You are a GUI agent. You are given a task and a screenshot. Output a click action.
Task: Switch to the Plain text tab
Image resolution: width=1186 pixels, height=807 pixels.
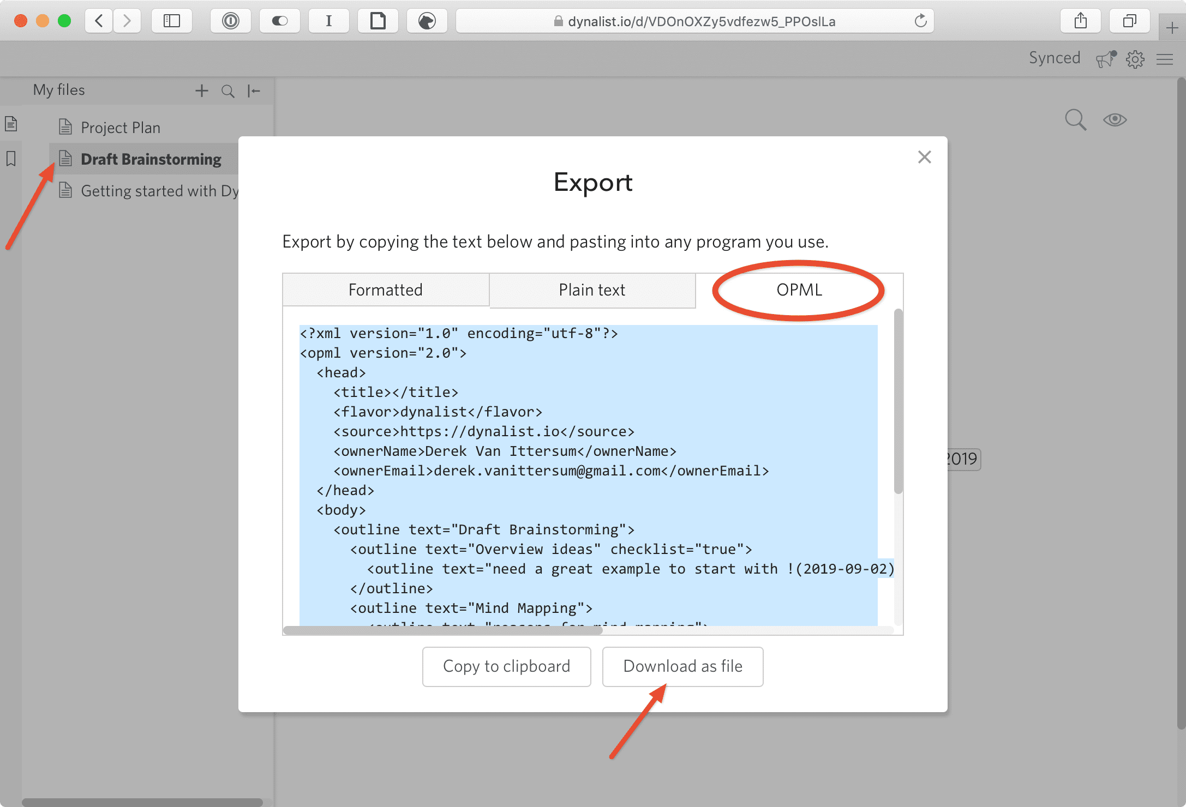tap(592, 290)
